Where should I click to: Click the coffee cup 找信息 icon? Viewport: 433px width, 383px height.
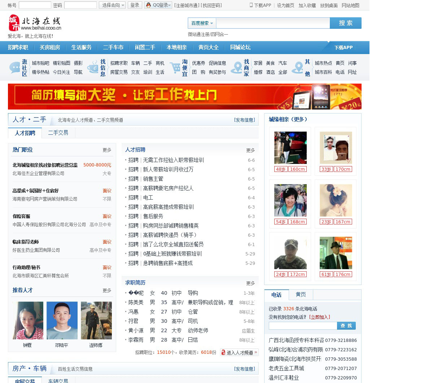pos(93,68)
